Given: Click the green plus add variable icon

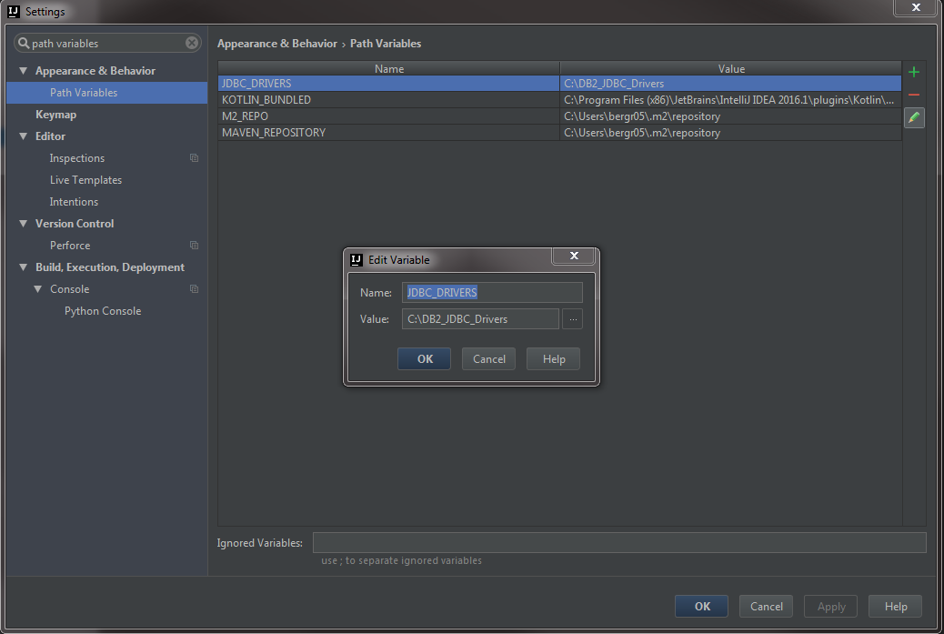Looking at the screenshot, I should [x=914, y=73].
